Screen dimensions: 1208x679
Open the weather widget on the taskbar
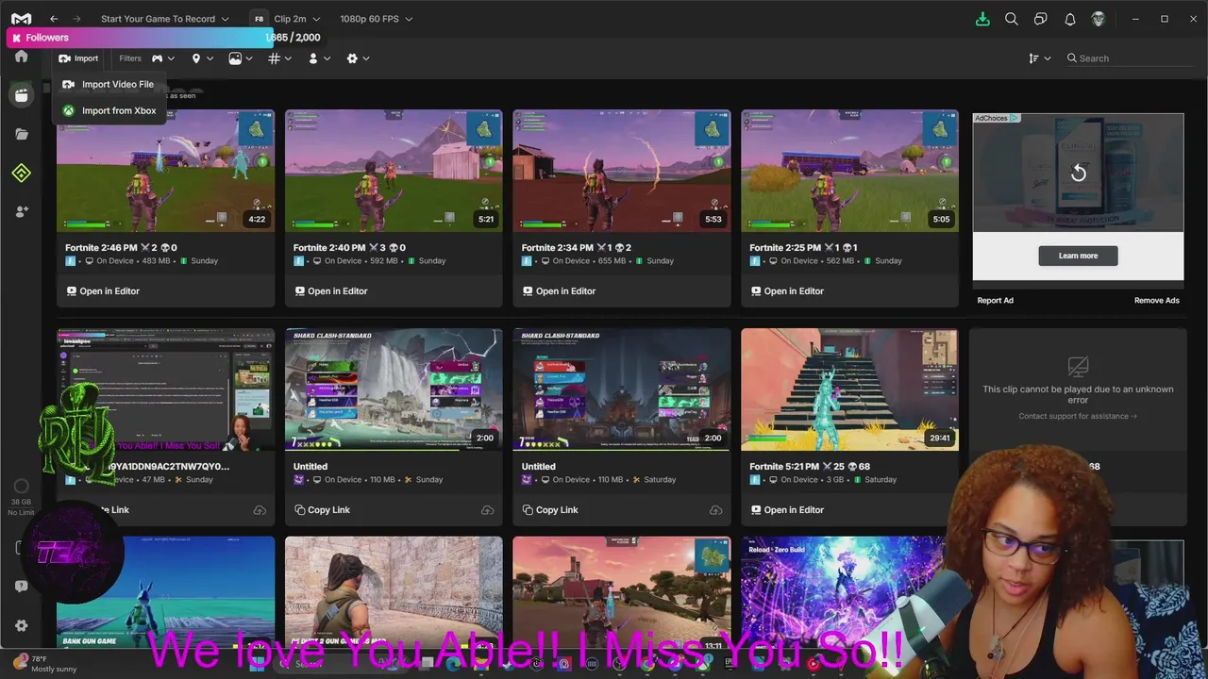[45, 663]
